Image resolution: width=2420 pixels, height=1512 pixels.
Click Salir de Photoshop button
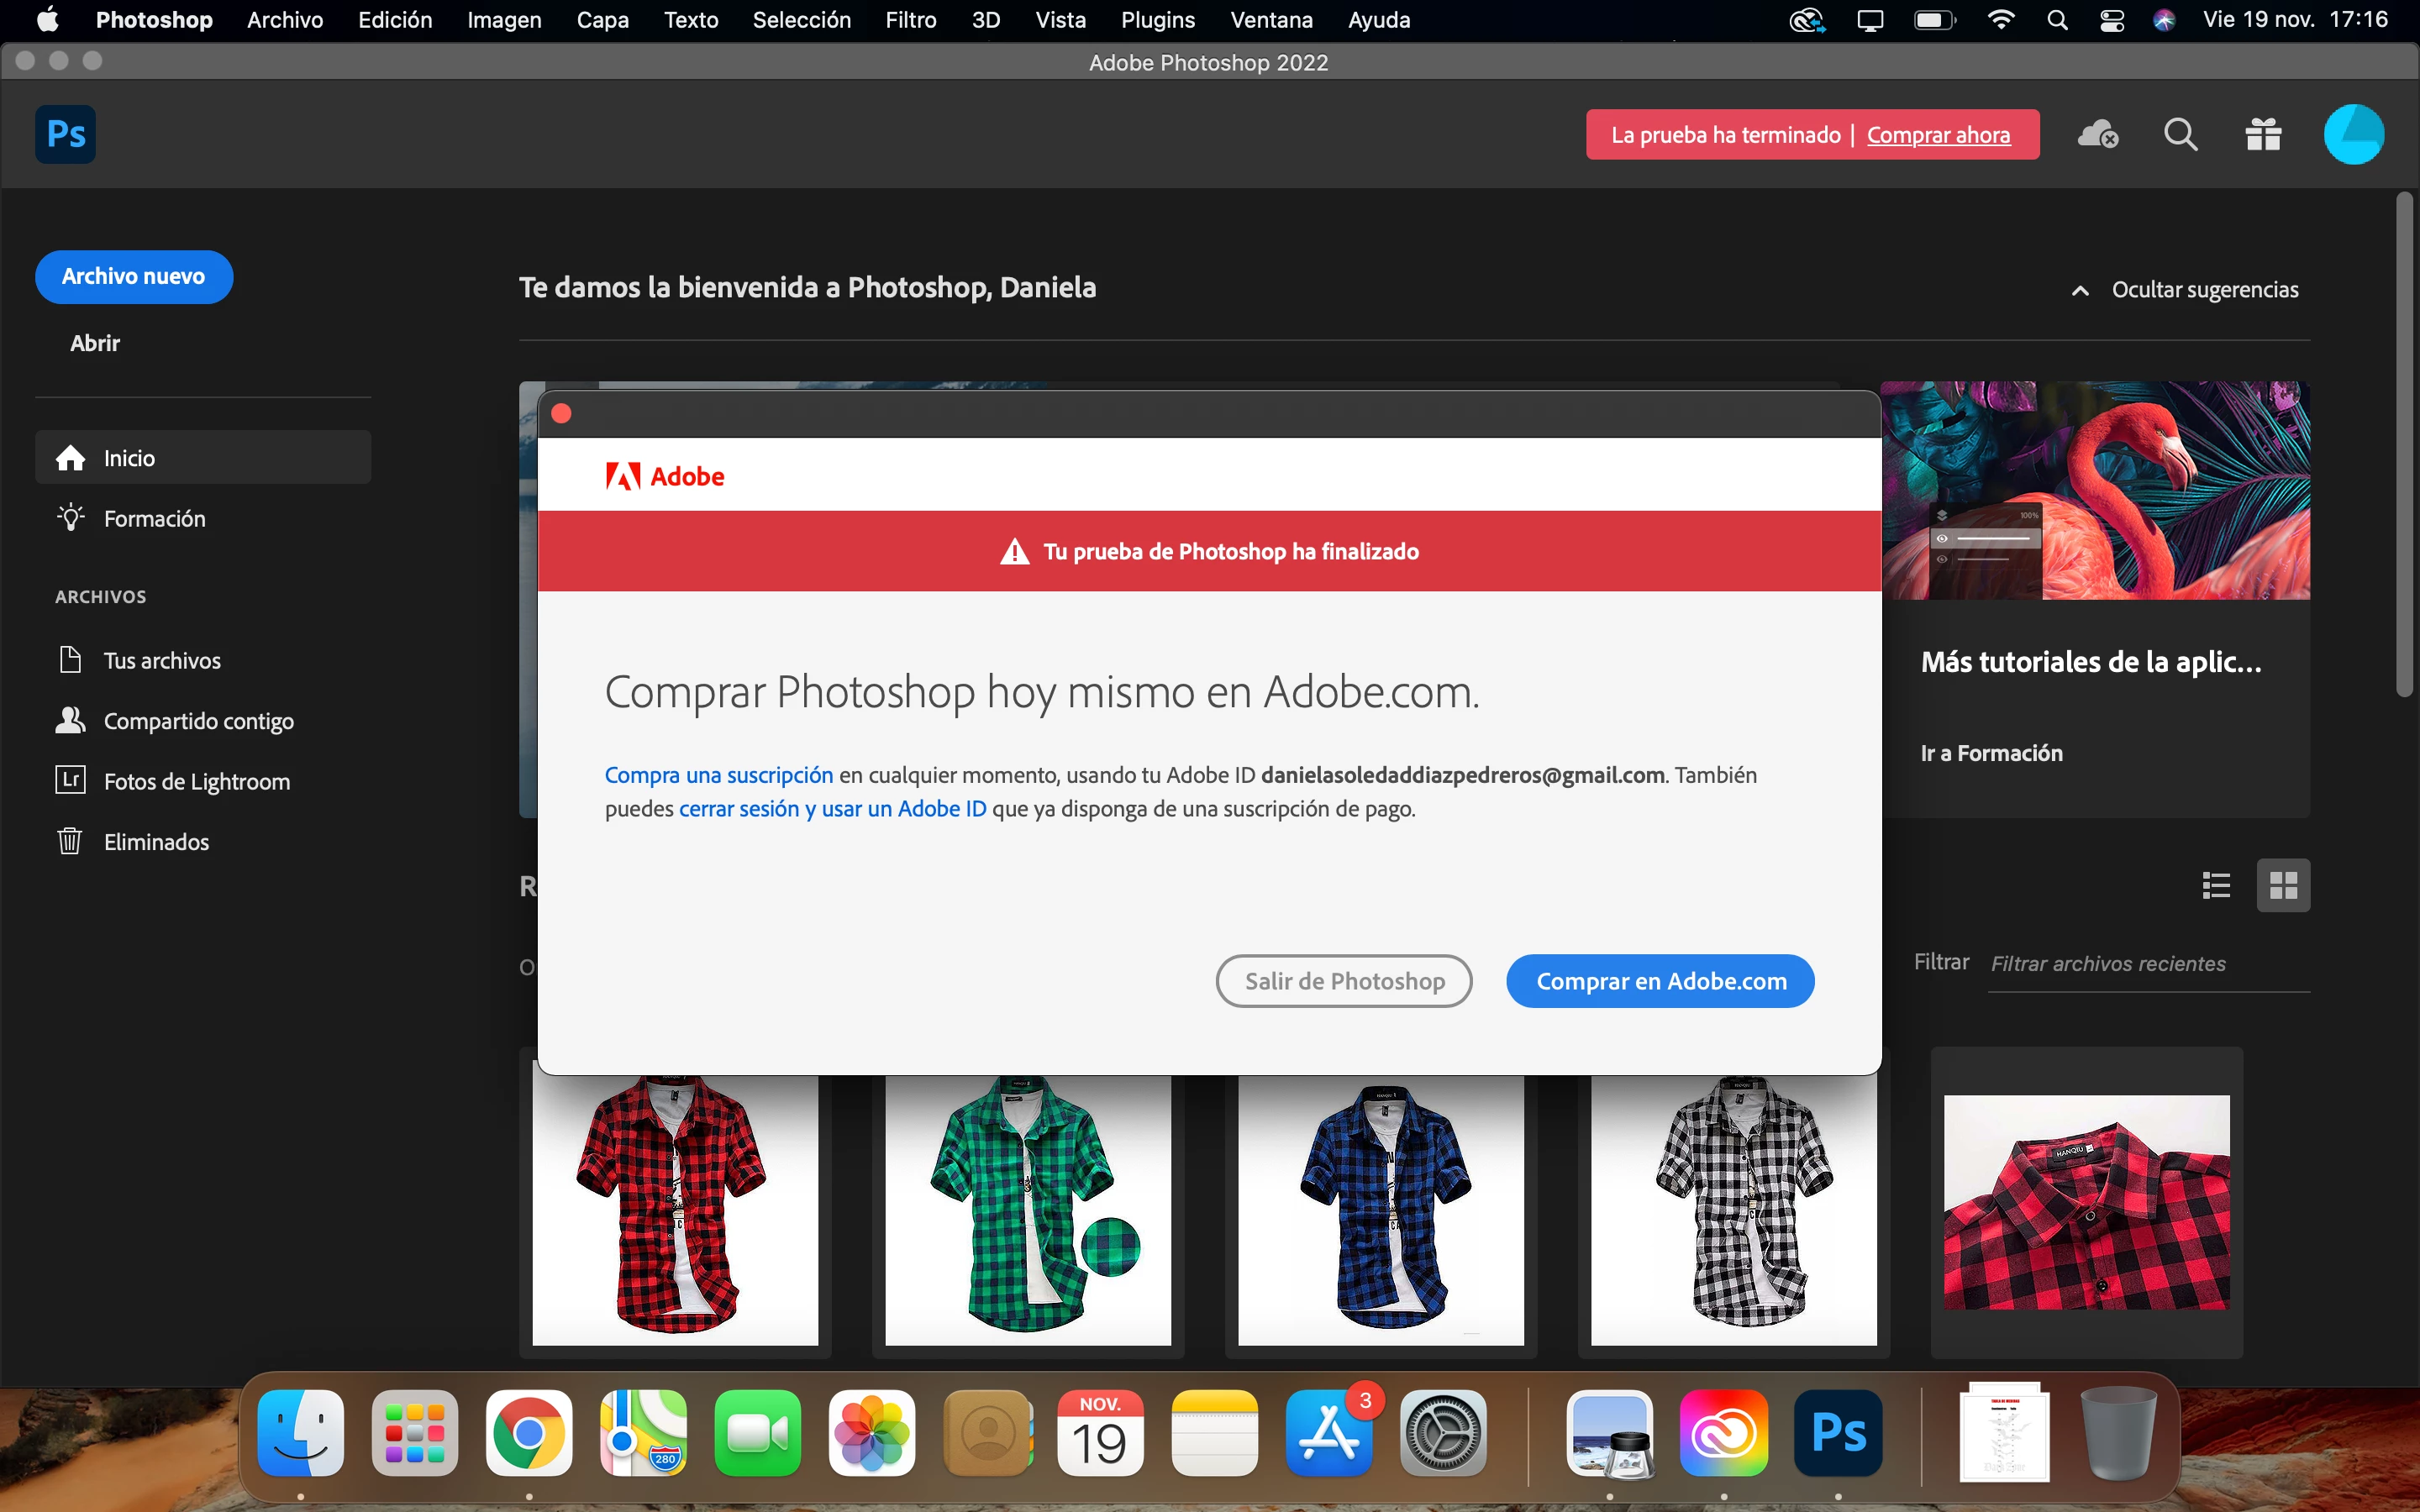click(x=1344, y=981)
